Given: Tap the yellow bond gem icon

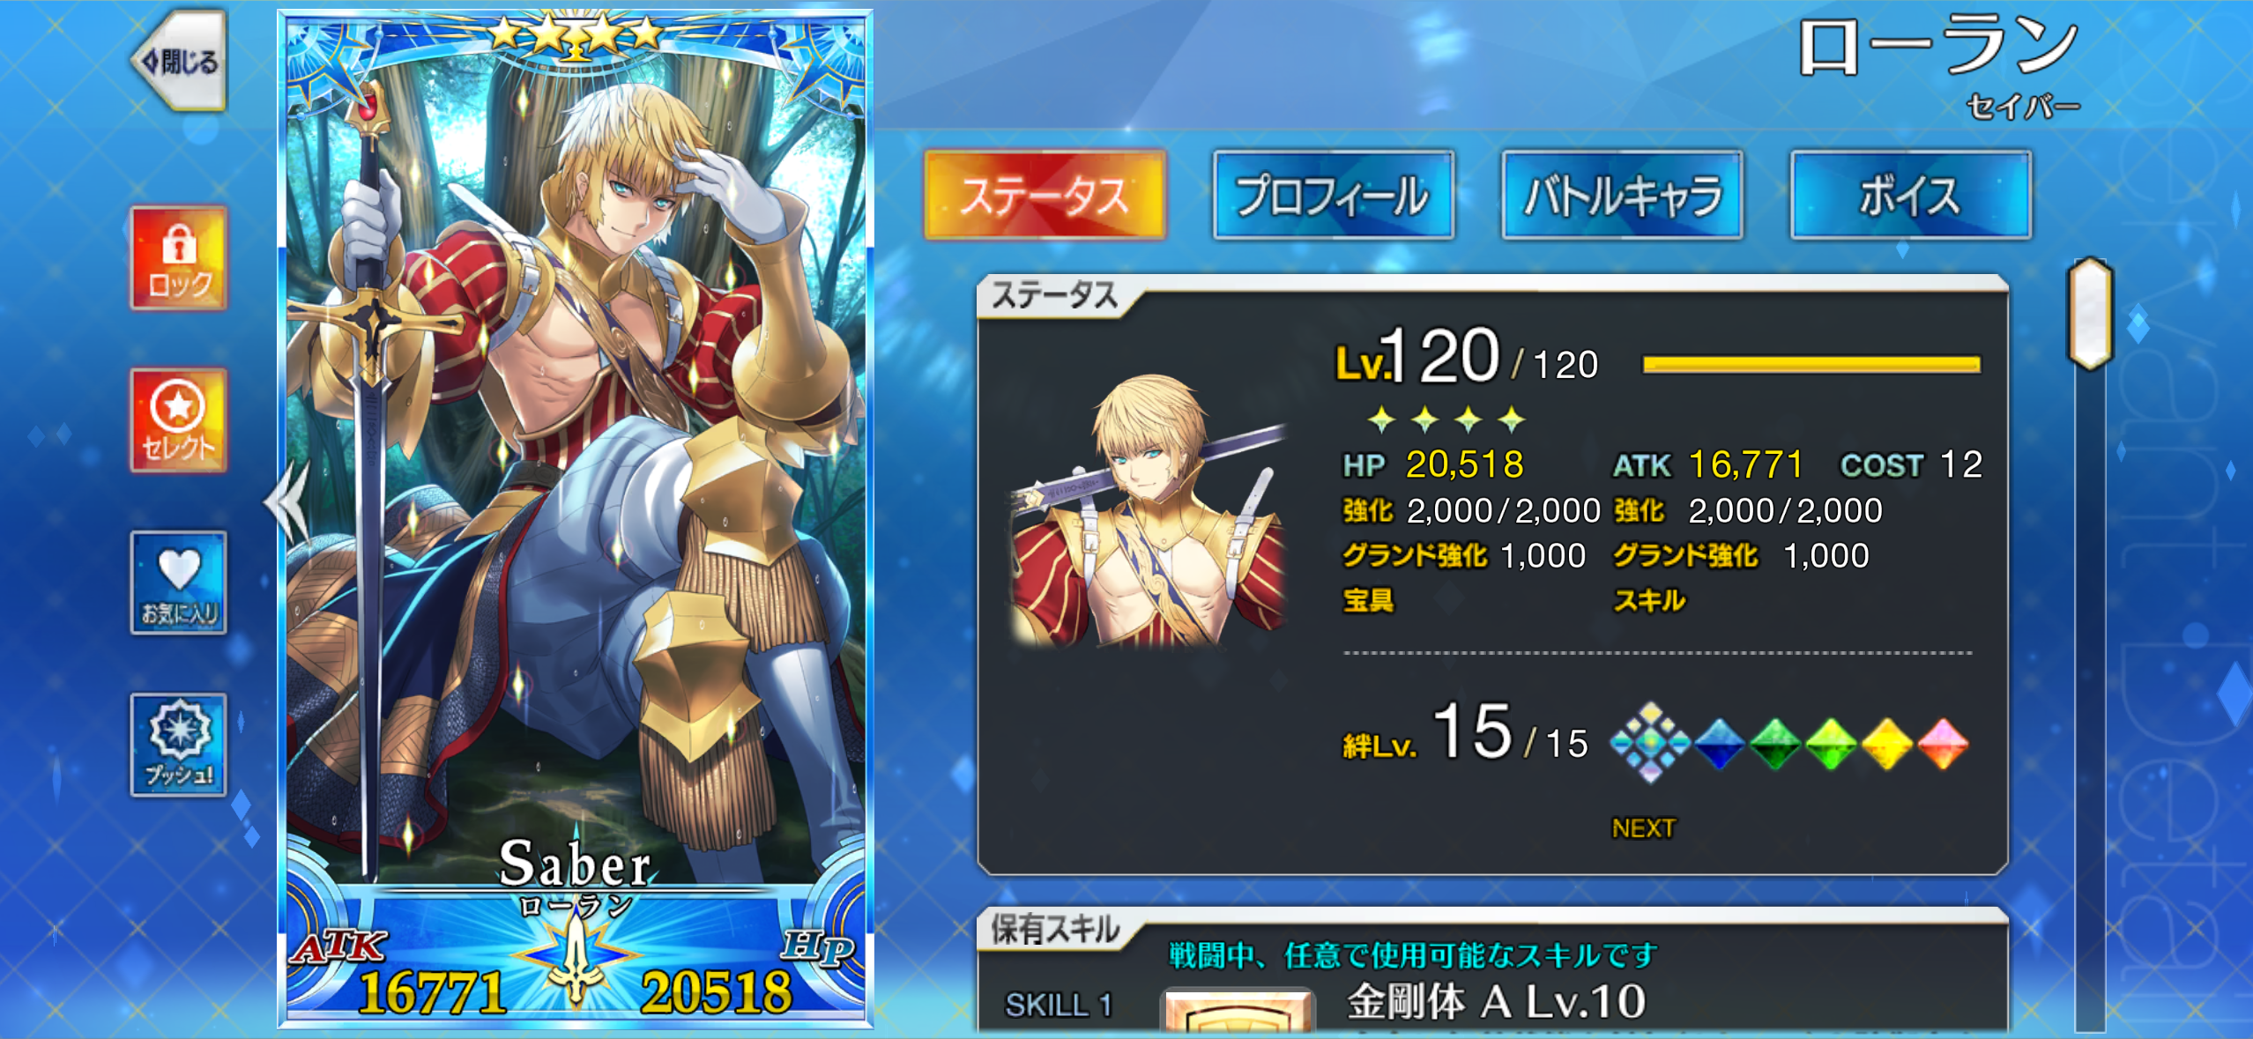Looking at the screenshot, I should click(x=1886, y=745).
